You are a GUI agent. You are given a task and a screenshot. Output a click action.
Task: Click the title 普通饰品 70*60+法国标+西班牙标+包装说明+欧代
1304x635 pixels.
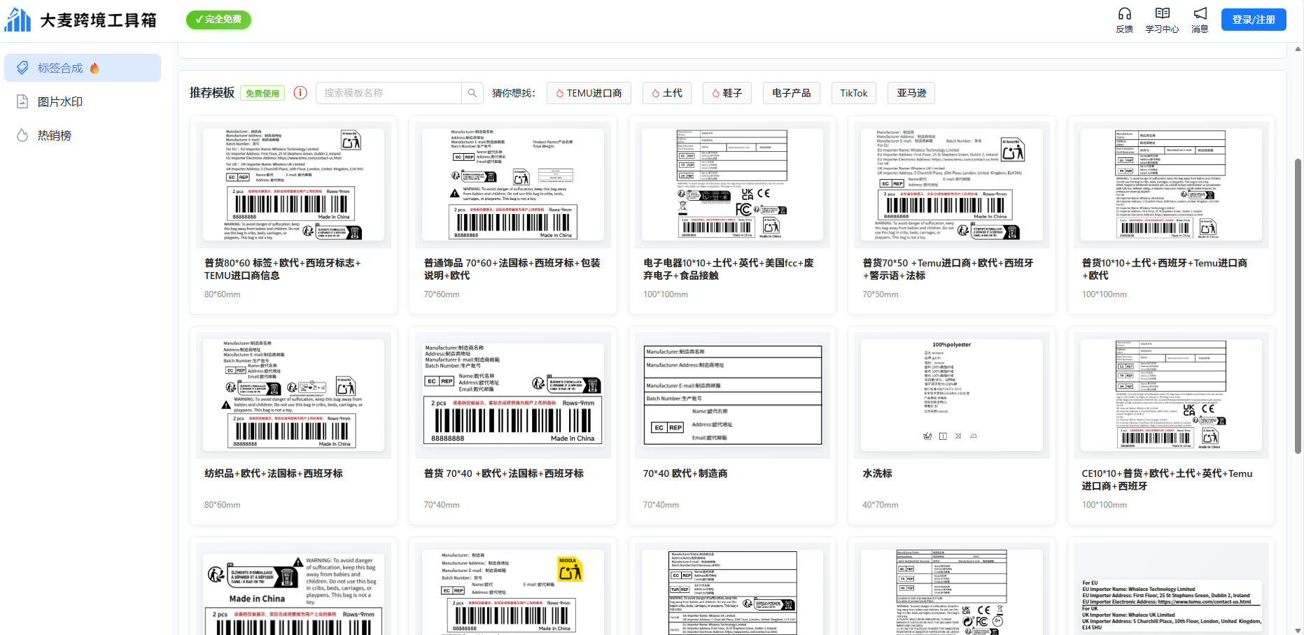(512, 269)
